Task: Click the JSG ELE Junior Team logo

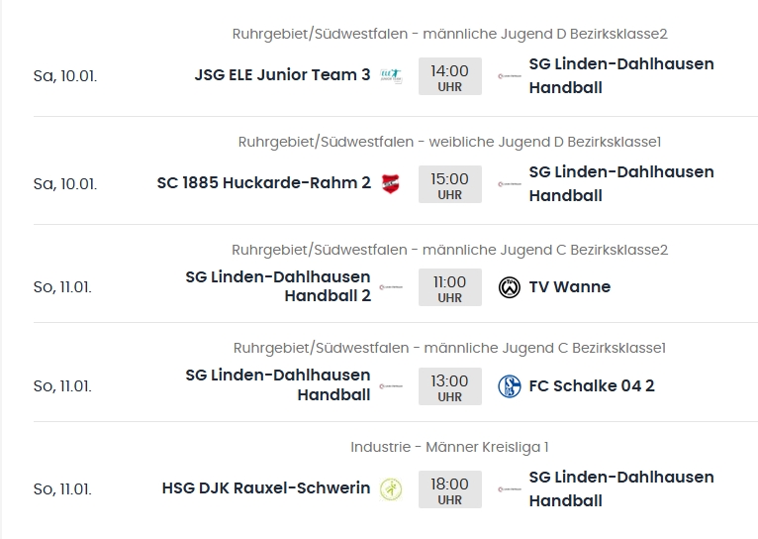Action: coord(390,75)
